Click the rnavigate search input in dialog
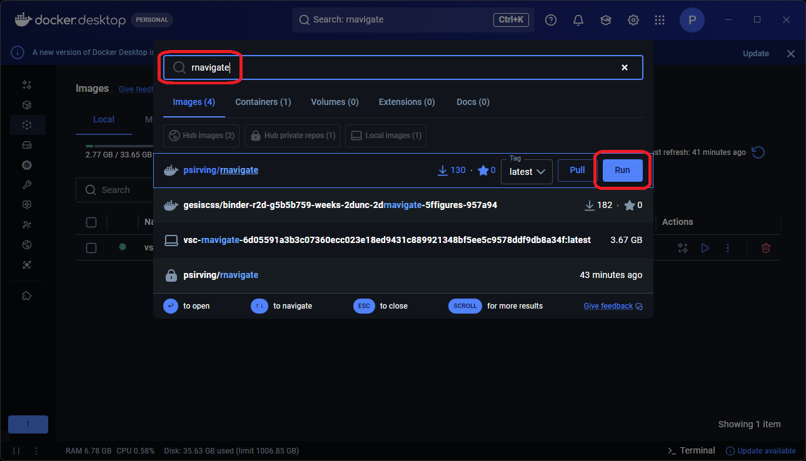The image size is (806, 461). 403,67
